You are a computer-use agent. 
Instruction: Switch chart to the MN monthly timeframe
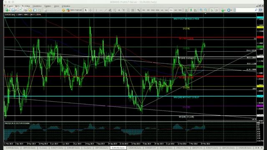pos(180,10)
